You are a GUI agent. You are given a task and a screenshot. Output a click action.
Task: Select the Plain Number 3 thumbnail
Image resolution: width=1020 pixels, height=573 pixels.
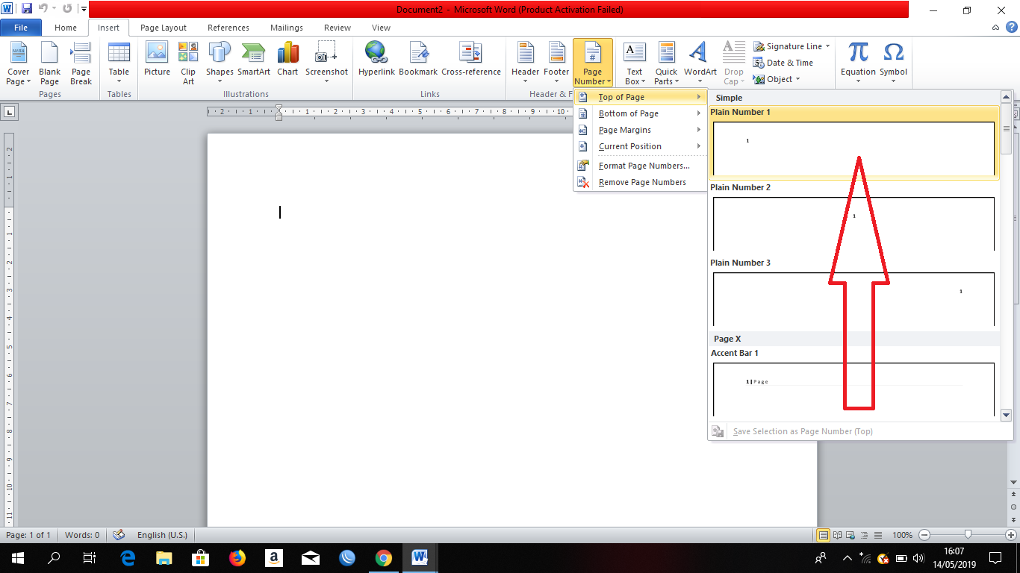click(853, 299)
